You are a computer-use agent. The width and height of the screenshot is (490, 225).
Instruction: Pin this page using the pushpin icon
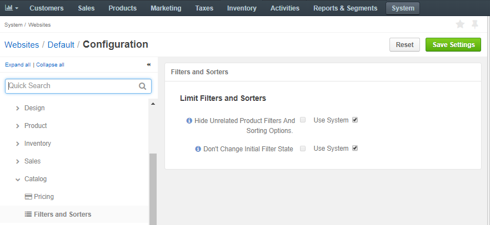pos(474,24)
